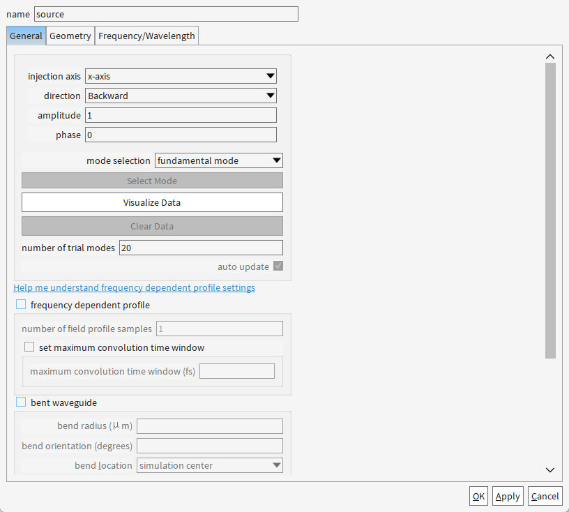Open the Geometry tab
Viewport: 569px width, 512px height.
[x=70, y=36]
